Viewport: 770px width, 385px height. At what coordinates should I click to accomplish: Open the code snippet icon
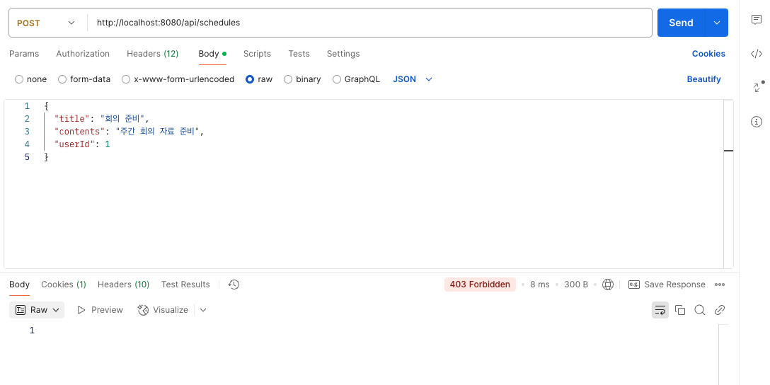757,54
